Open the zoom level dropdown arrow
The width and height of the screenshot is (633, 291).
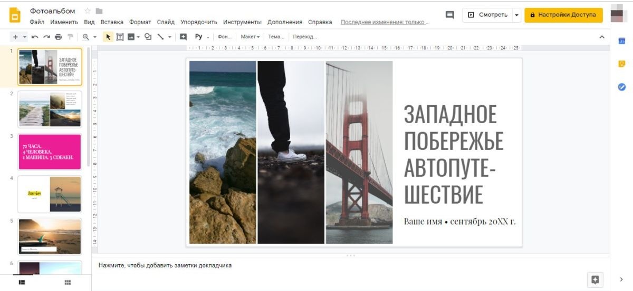coord(95,37)
